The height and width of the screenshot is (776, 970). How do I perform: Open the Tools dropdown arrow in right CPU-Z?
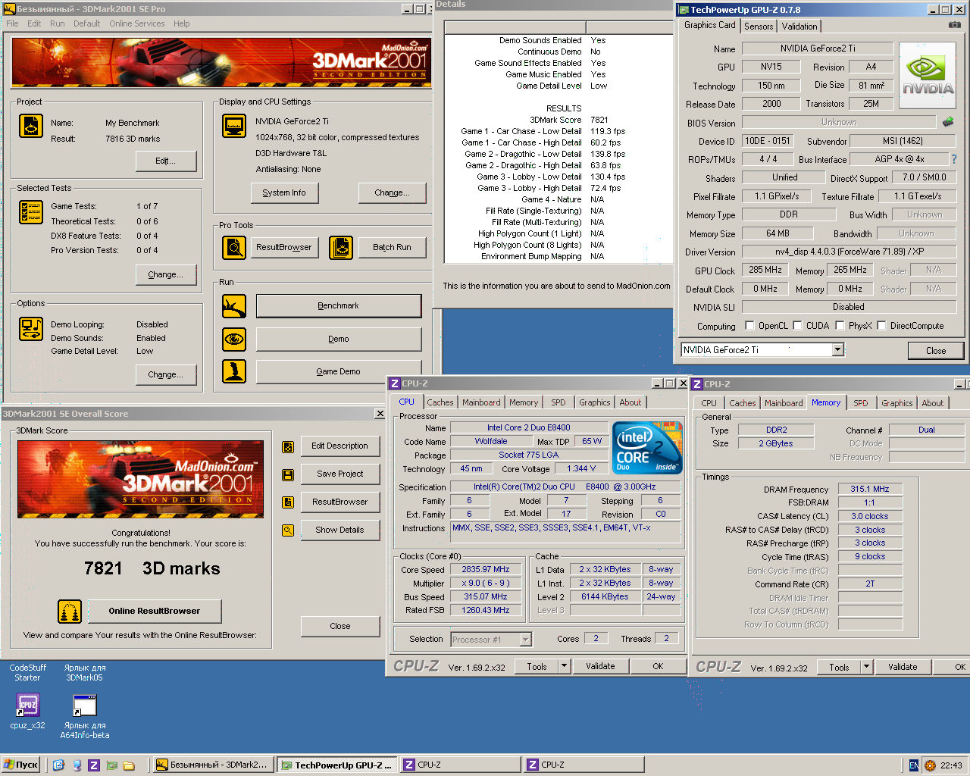[x=866, y=667]
